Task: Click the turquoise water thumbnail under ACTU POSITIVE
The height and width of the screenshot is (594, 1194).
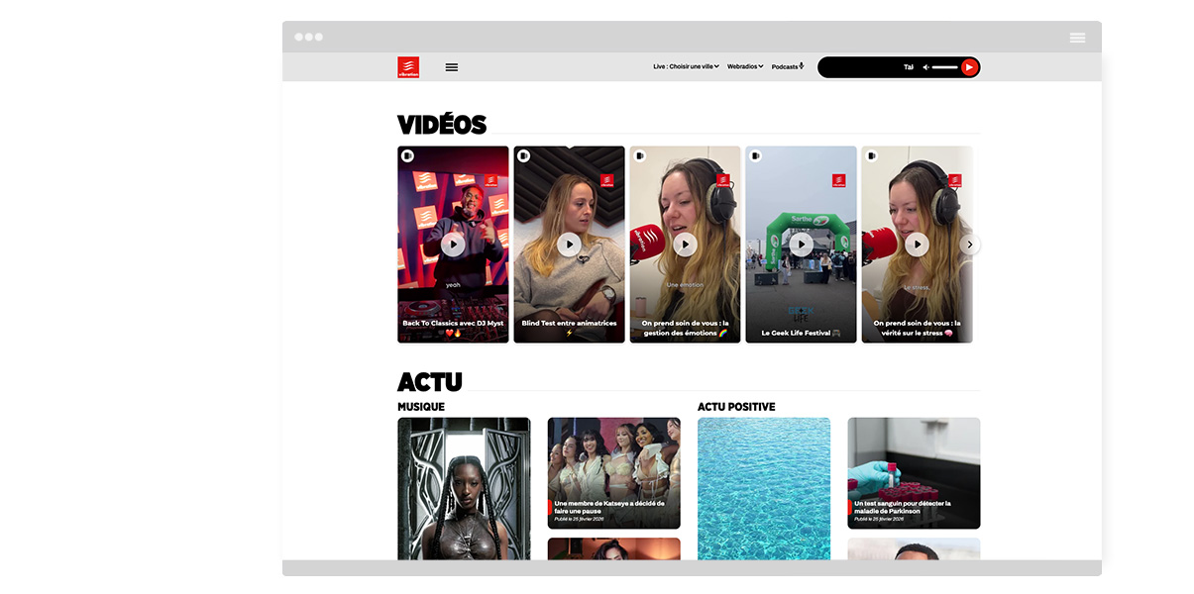Action: [764, 492]
